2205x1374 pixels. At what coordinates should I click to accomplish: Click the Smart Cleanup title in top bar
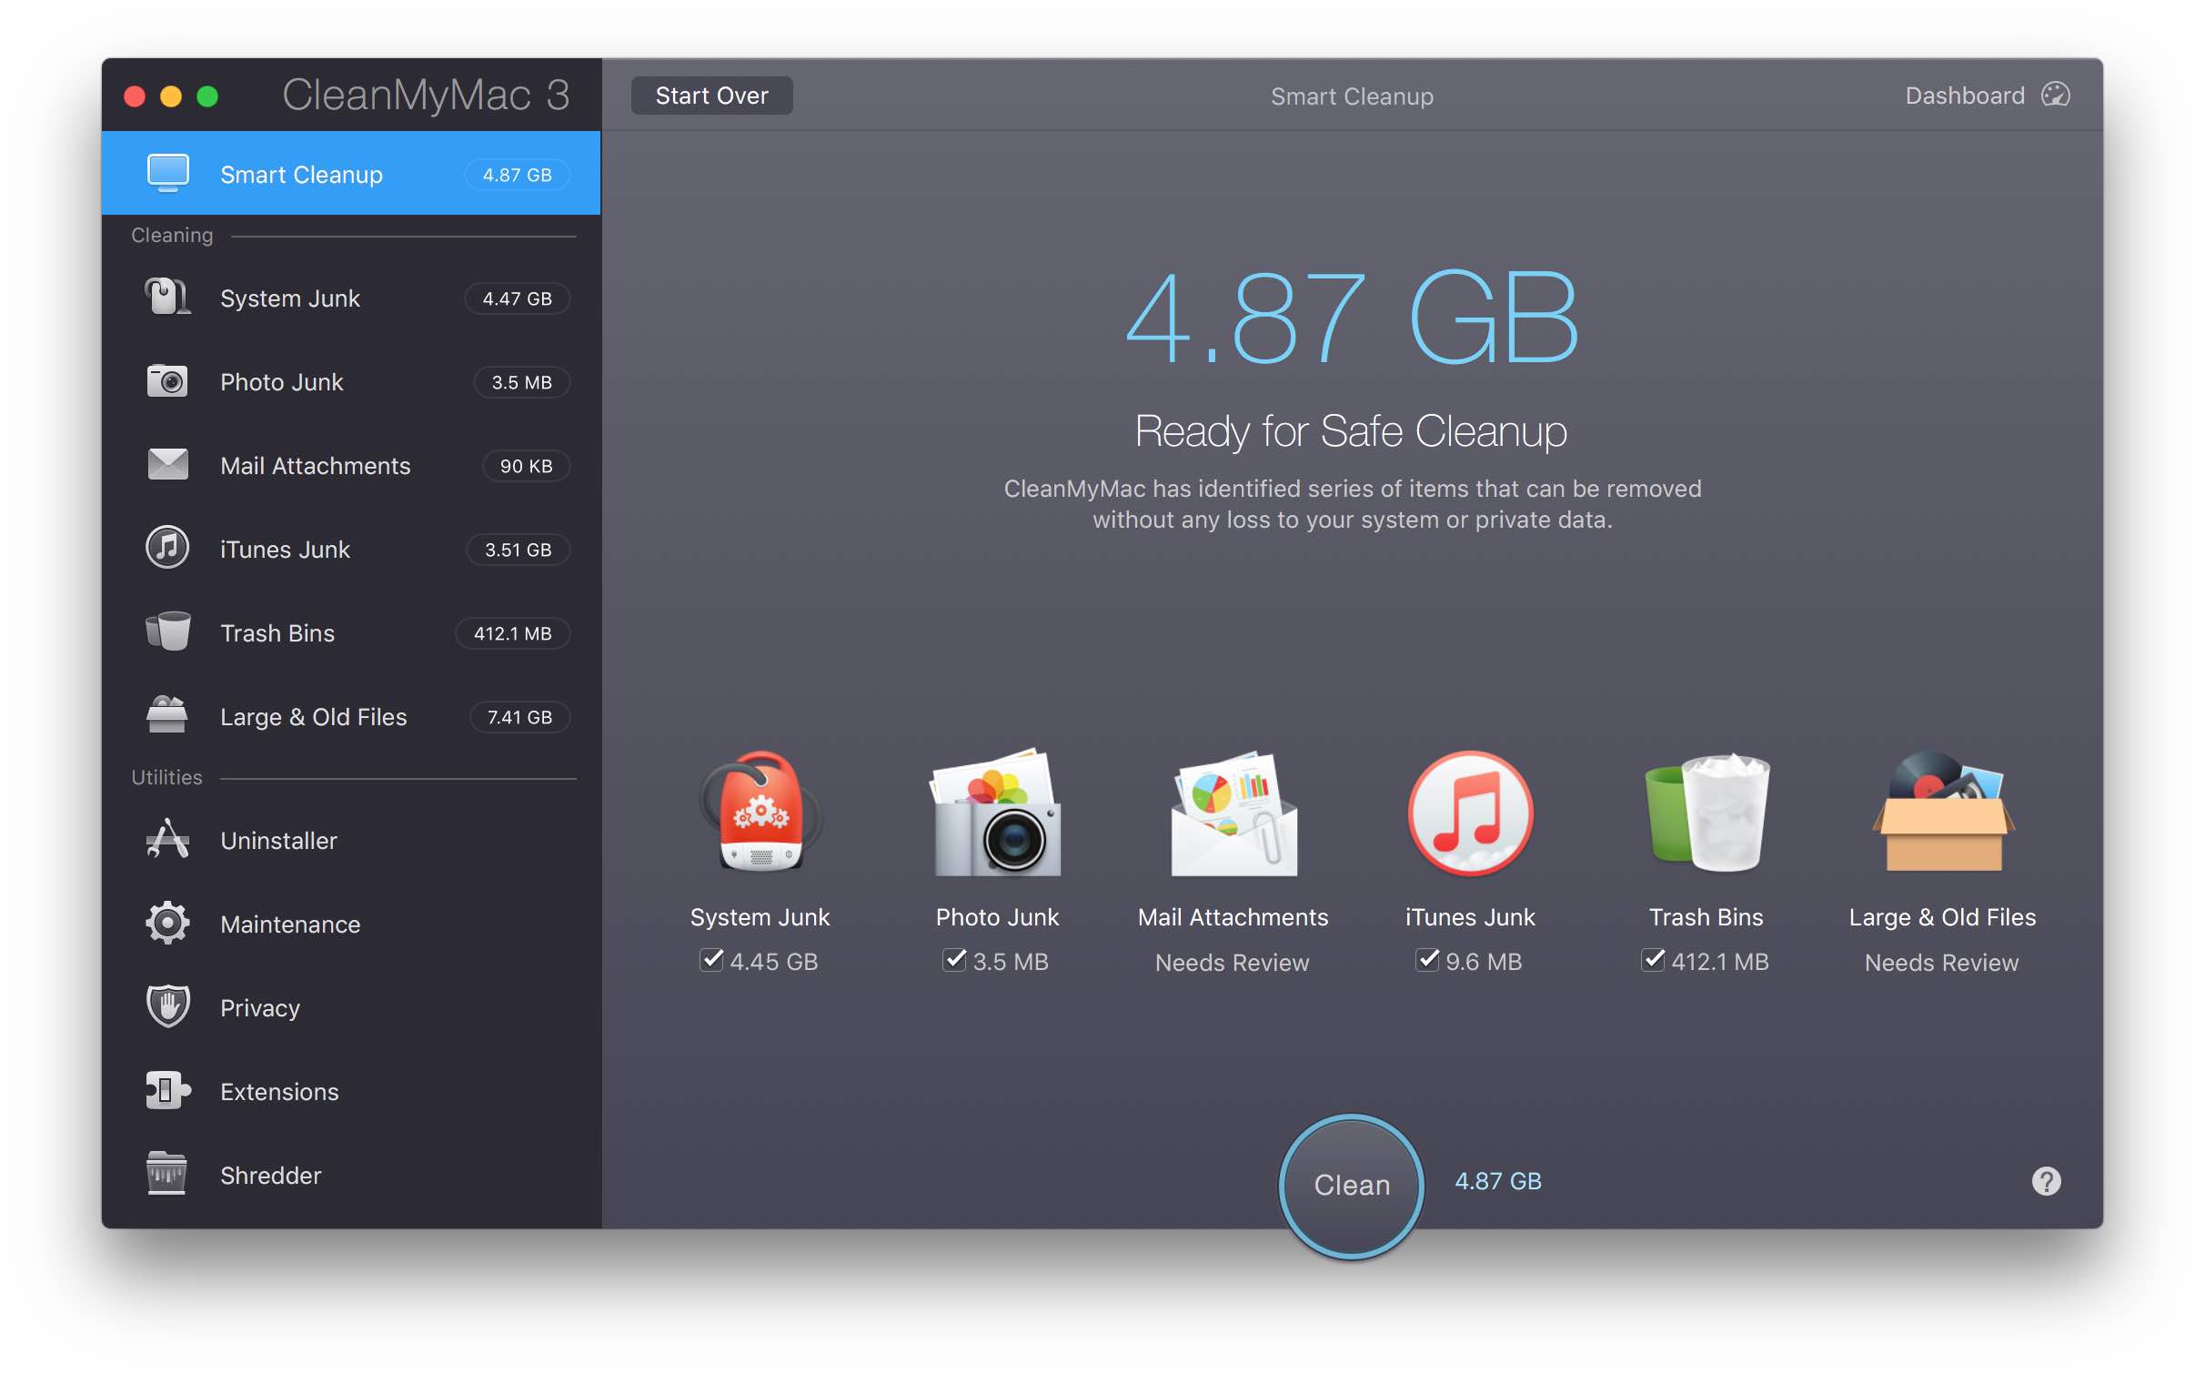1352,96
